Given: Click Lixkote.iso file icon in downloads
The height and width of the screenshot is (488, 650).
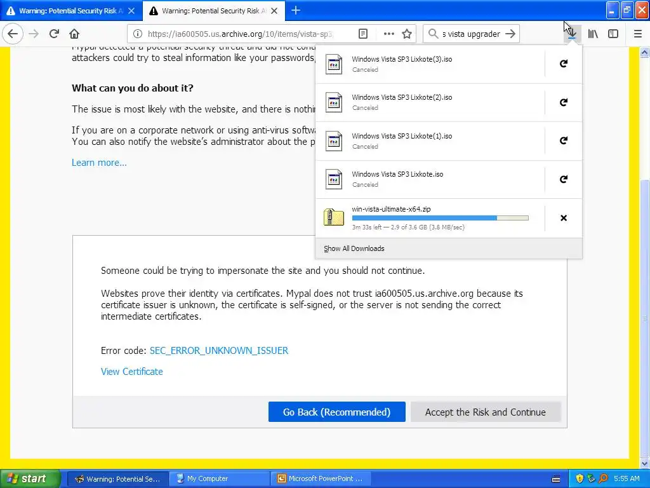Looking at the screenshot, I should click(x=334, y=179).
